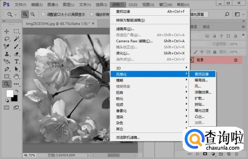The height and width of the screenshot is (159, 248).
Task: Filter layers by adjustment layer icon
Action: pyautogui.click(x=214, y=36)
